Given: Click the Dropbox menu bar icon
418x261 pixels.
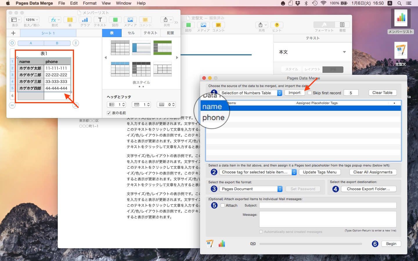Looking at the screenshot, I should click(x=298, y=3).
